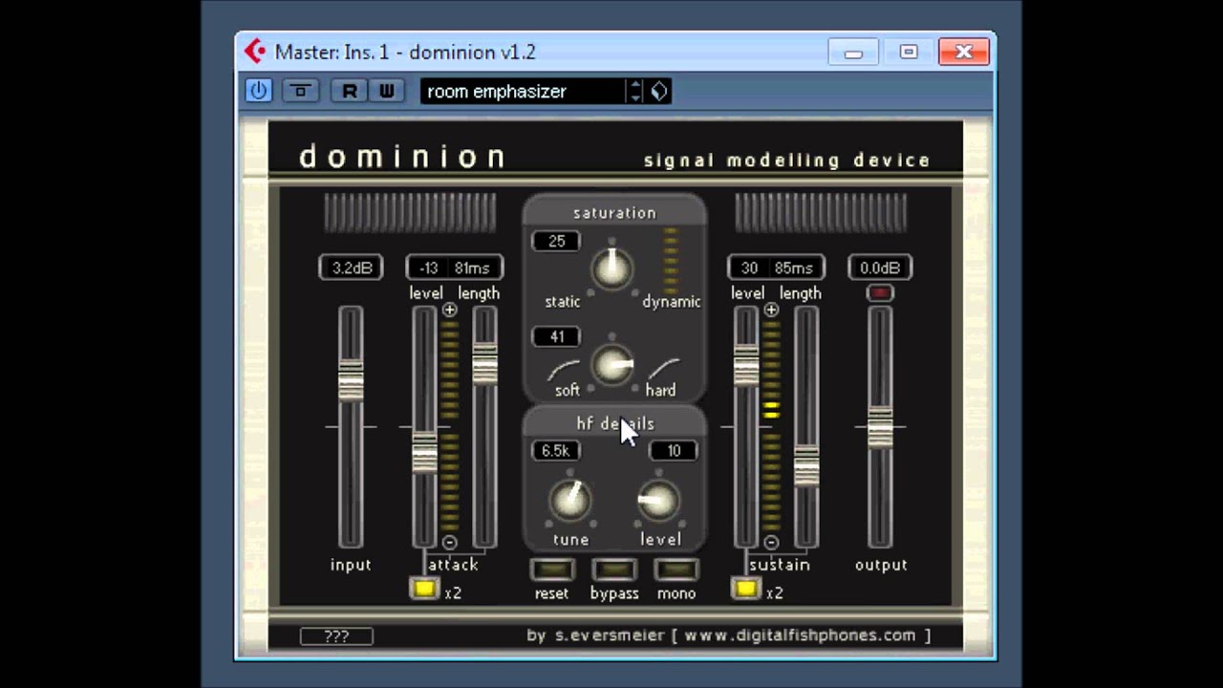
Task: Click the attack level -13 value
Action: (428, 268)
